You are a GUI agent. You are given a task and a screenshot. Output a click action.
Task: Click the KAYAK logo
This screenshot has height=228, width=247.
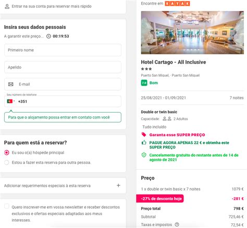click(177, 4)
